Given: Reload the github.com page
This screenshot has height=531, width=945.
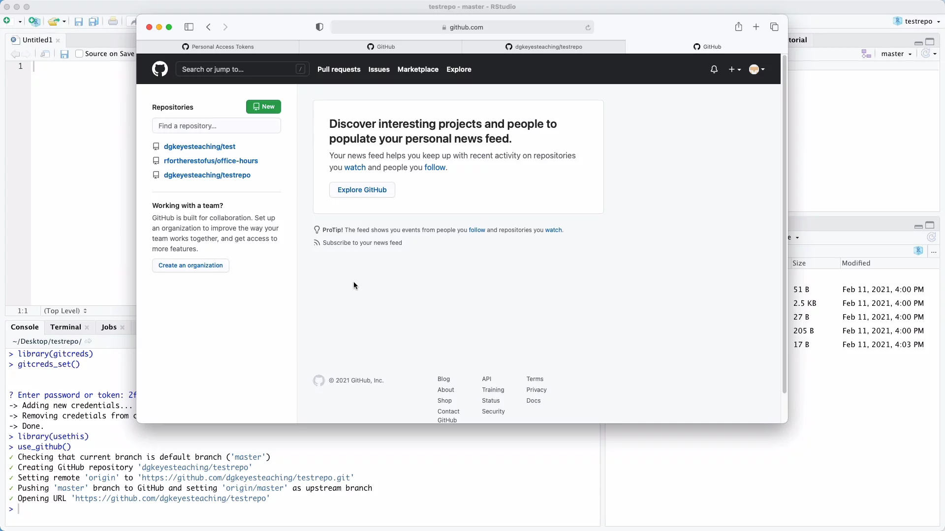Looking at the screenshot, I should 588,28.
